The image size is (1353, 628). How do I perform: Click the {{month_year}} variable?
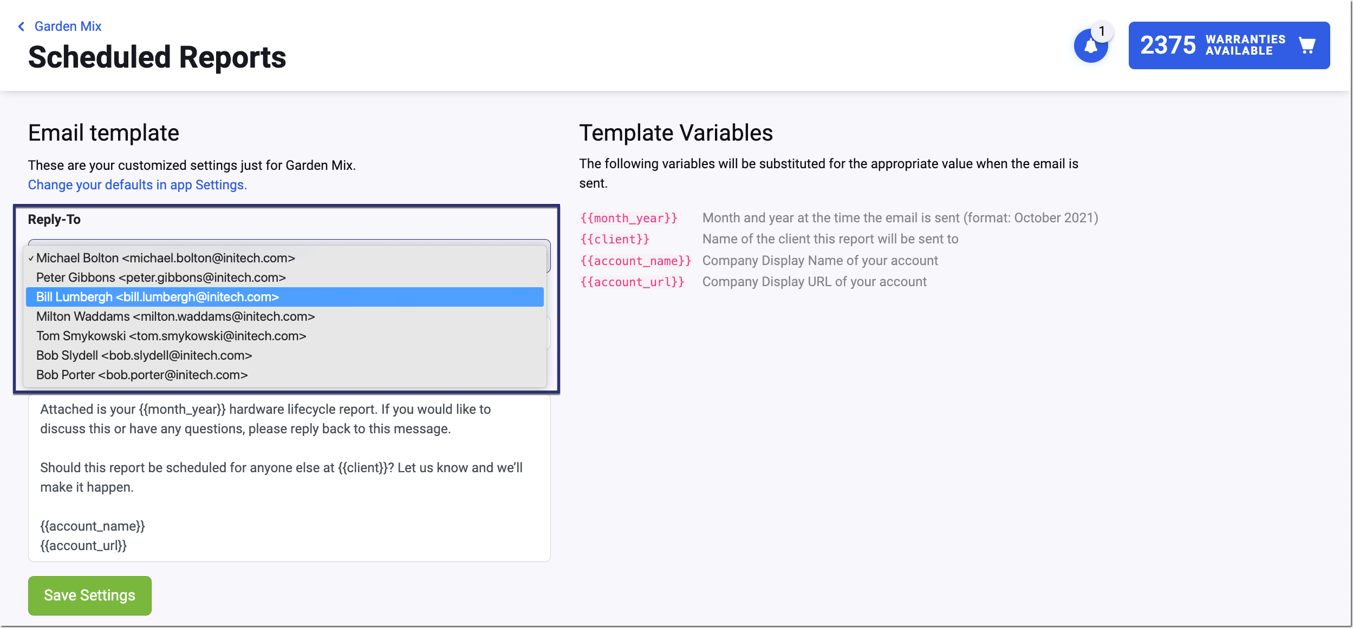629,218
